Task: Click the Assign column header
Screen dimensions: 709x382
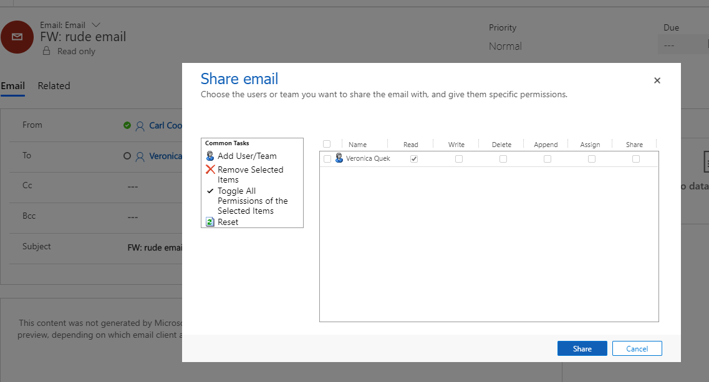Action: [x=590, y=145]
